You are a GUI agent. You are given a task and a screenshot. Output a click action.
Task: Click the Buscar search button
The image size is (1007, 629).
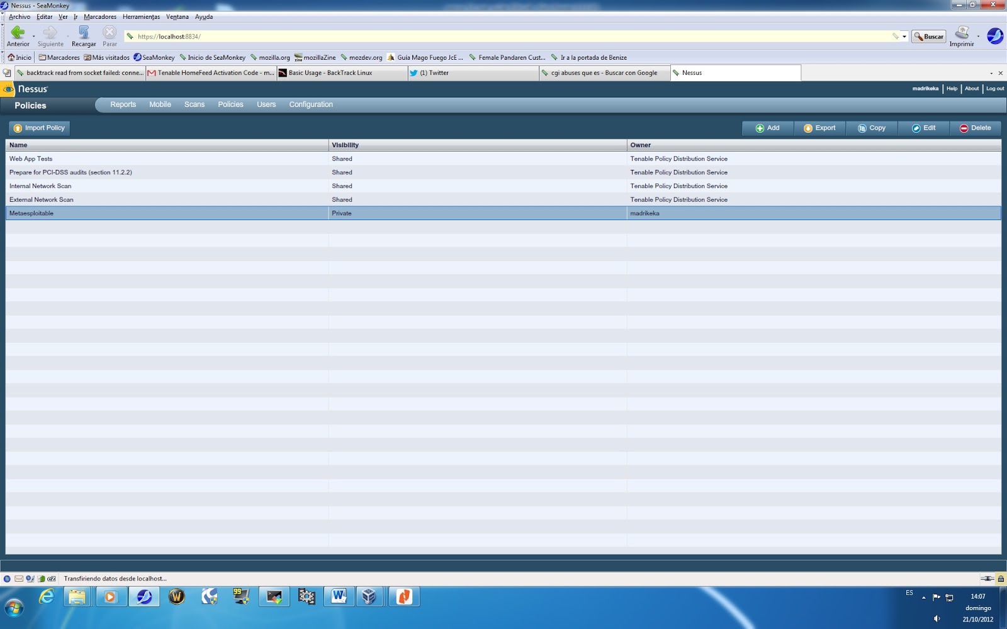[929, 36]
